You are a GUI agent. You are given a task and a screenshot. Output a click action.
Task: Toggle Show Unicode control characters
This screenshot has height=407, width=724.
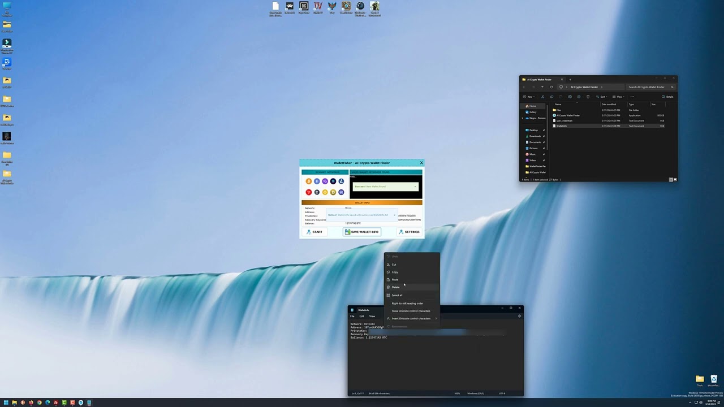pos(411,311)
